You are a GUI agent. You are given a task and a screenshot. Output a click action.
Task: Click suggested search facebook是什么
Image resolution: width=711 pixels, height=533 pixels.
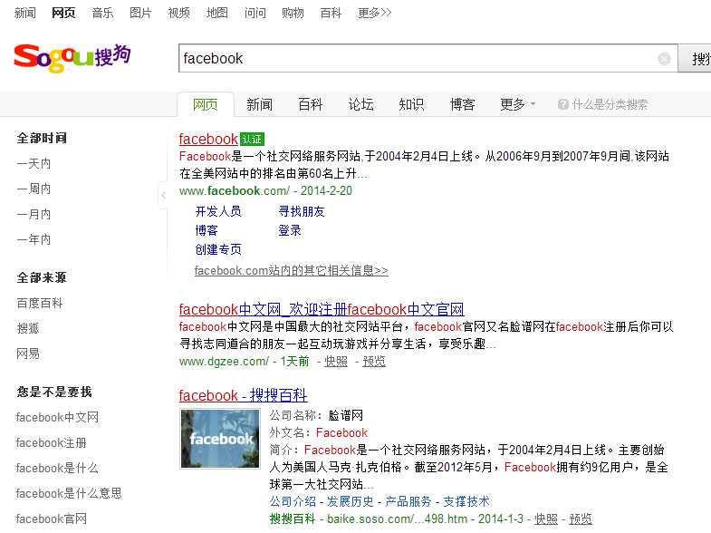57,468
